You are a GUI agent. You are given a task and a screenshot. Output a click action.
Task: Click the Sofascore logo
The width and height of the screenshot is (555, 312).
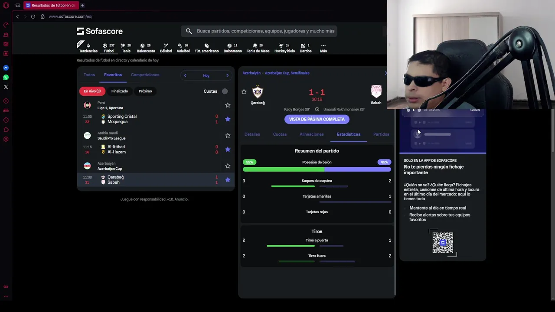tap(100, 31)
